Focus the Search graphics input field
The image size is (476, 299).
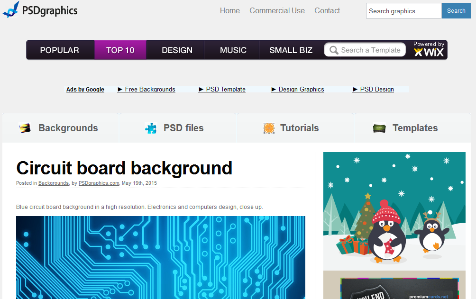[x=404, y=11]
